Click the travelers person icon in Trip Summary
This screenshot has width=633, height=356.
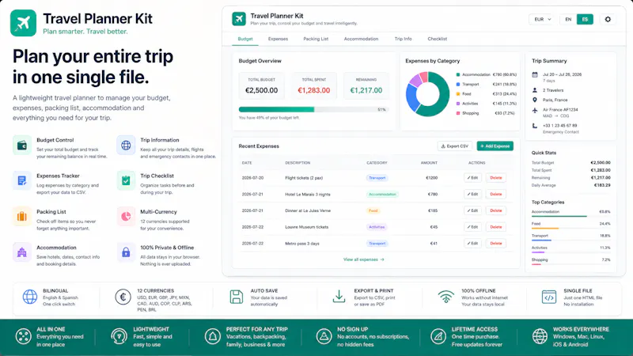click(535, 90)
